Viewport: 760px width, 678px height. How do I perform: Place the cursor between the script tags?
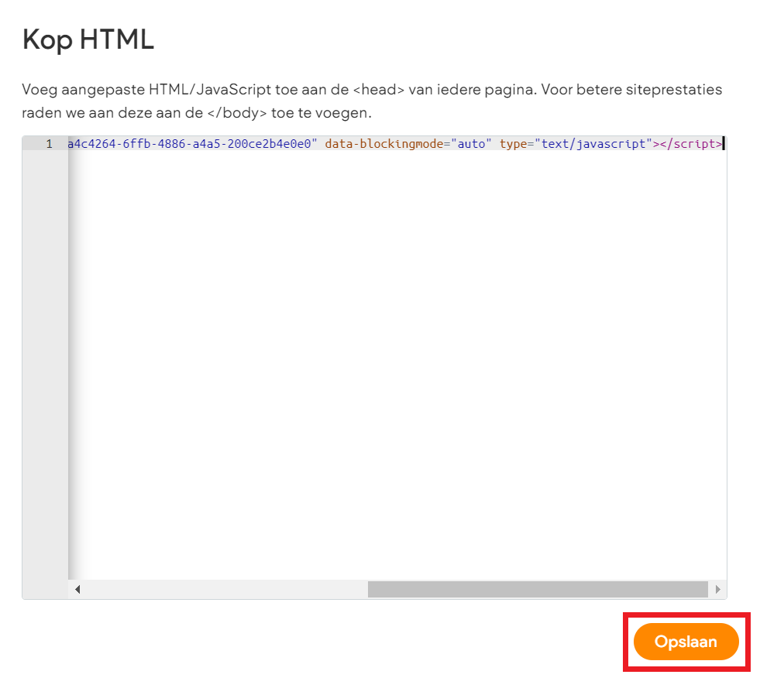coord(658,144)
